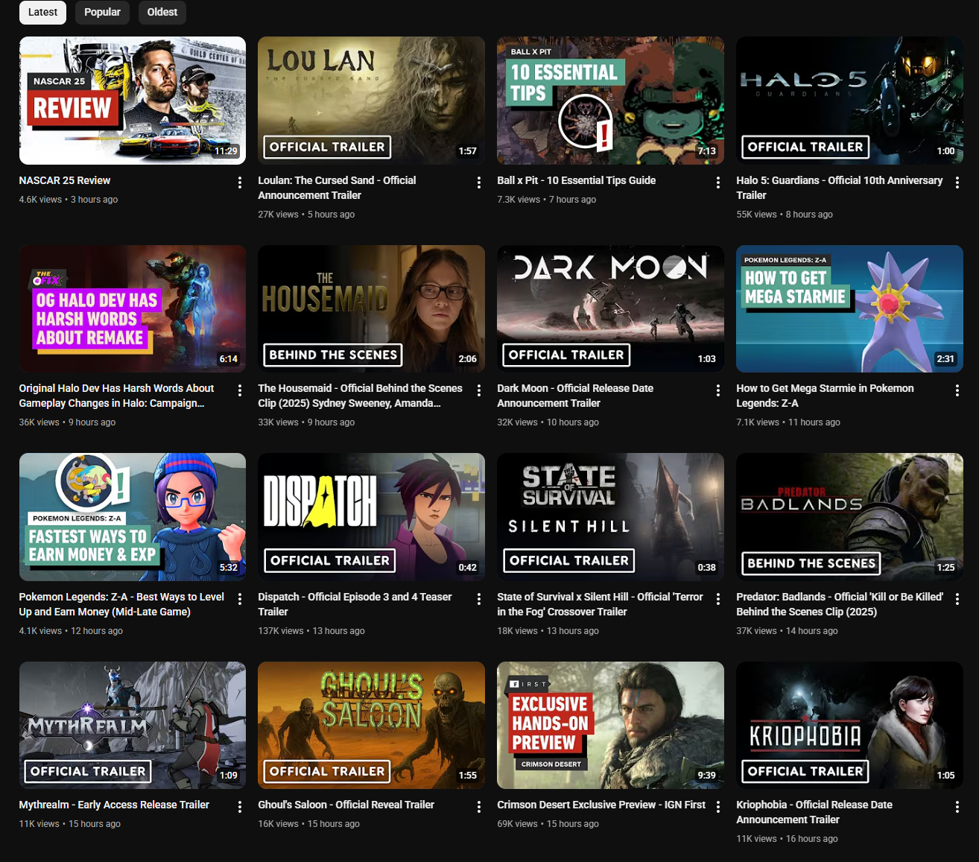Open more options for Mega Starmie video

[957, 390]
